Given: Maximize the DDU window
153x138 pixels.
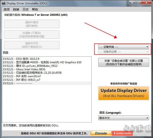Looking at the screenshot, I should 138,3.
